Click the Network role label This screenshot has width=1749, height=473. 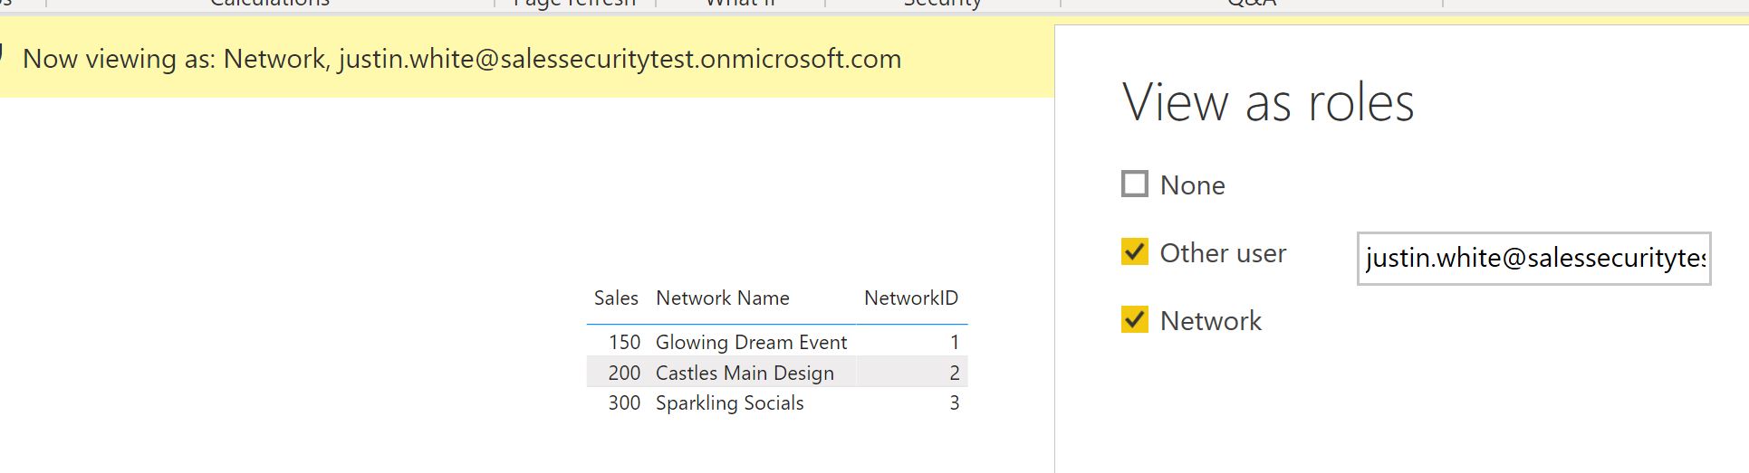[1211, 321]
